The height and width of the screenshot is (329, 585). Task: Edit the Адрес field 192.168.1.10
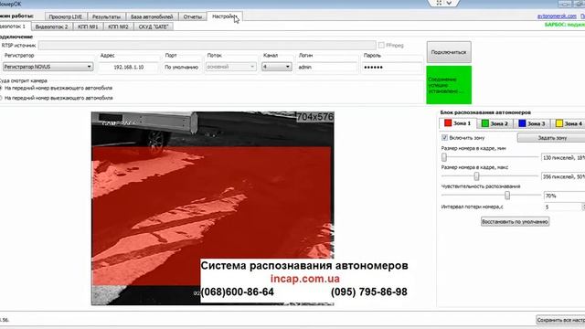(129, 67)
